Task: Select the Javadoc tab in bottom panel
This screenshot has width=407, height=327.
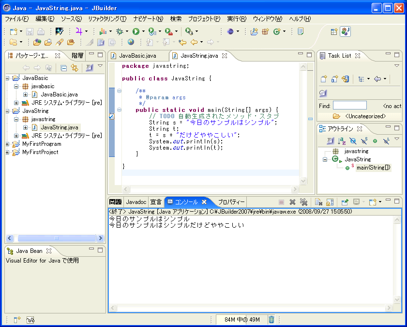Action: [136, 202]
